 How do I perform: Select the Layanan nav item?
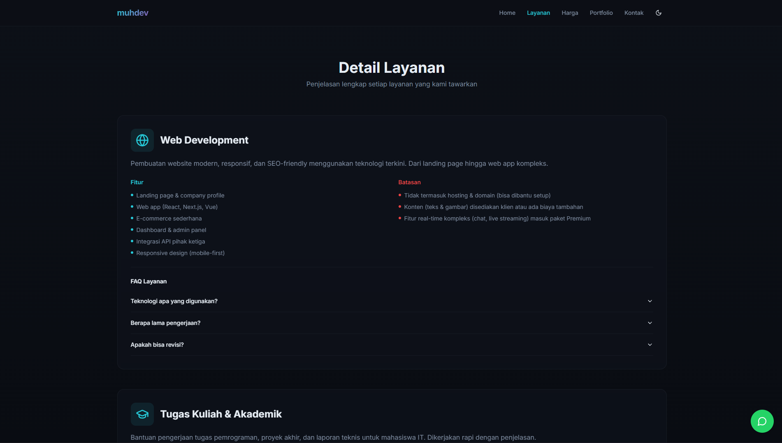[538, 13]
